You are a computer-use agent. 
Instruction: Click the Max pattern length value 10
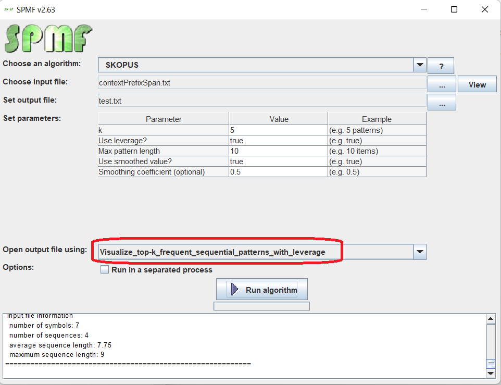tap(278, 151)
